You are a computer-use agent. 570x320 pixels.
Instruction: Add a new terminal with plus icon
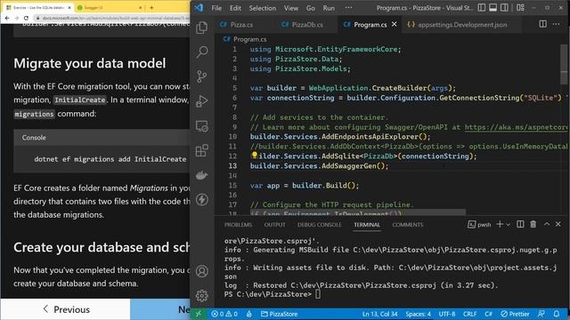(x=500, y=224)
